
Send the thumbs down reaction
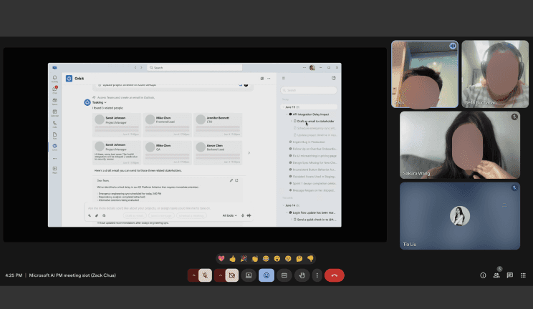tap(310, 259)
